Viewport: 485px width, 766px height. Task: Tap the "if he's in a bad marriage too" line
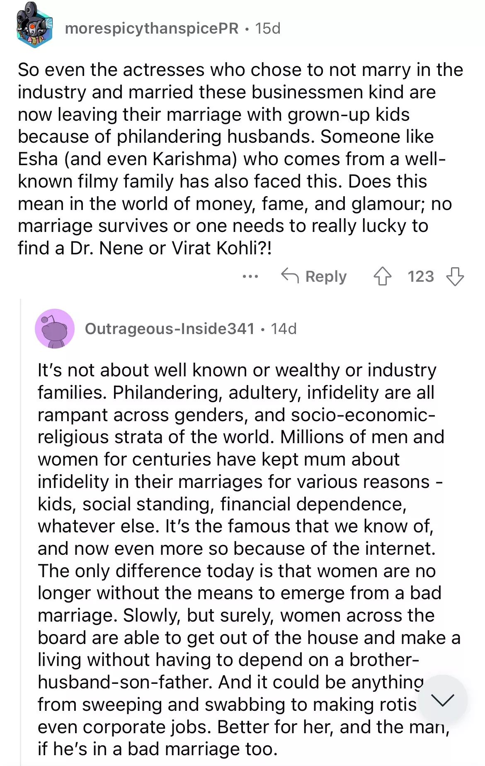click(x=158, y=749)
